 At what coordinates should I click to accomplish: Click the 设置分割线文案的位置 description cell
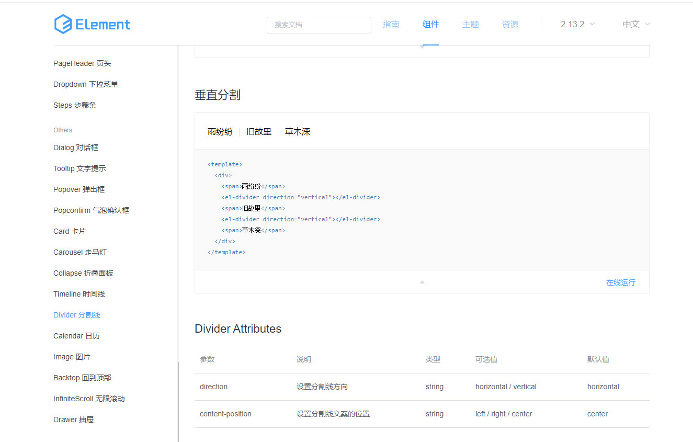[333, 414]
